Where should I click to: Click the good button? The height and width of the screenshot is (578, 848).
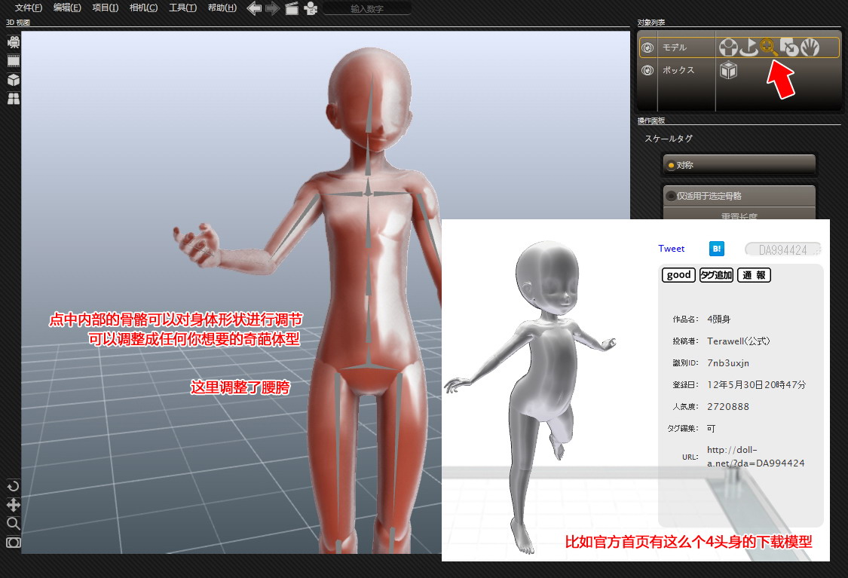click(x=678, y=275)
